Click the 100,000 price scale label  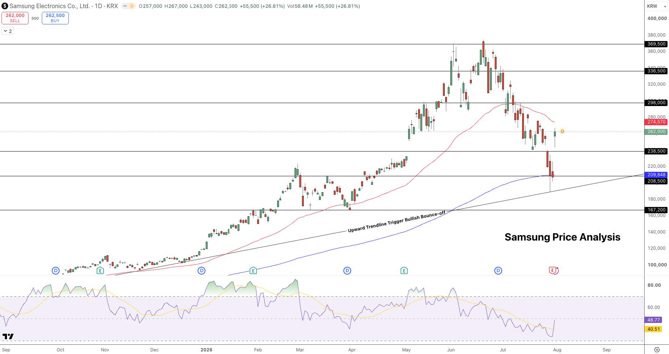(657, 265)
